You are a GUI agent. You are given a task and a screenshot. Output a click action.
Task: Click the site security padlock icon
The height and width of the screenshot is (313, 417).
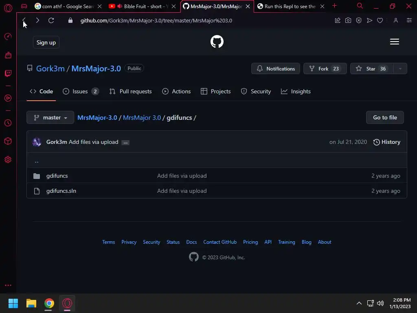click(70, 20)
